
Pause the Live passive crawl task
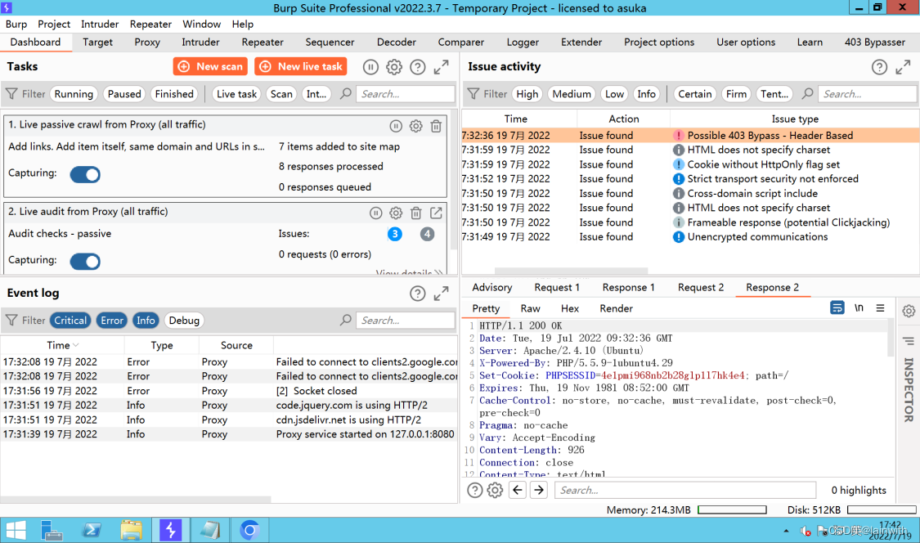click(396, 126)
